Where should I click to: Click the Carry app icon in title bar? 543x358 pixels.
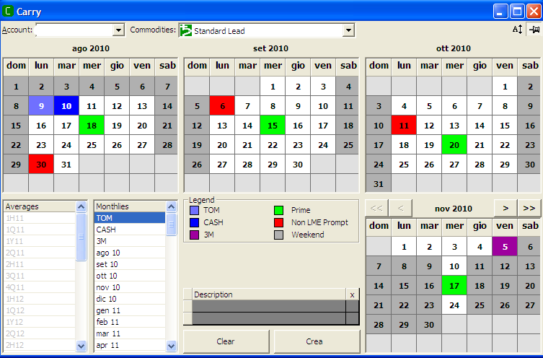click(9, 12)
